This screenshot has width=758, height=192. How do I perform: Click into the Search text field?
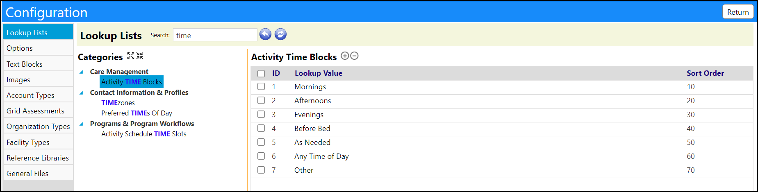click(215, 35)
